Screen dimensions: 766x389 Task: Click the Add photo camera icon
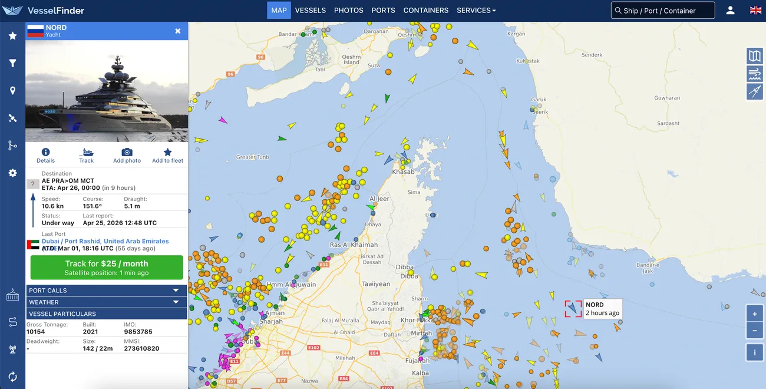pos(127,153)
